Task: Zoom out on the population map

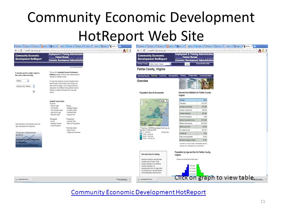Action: pyautogui.click(x=142, y=104)
